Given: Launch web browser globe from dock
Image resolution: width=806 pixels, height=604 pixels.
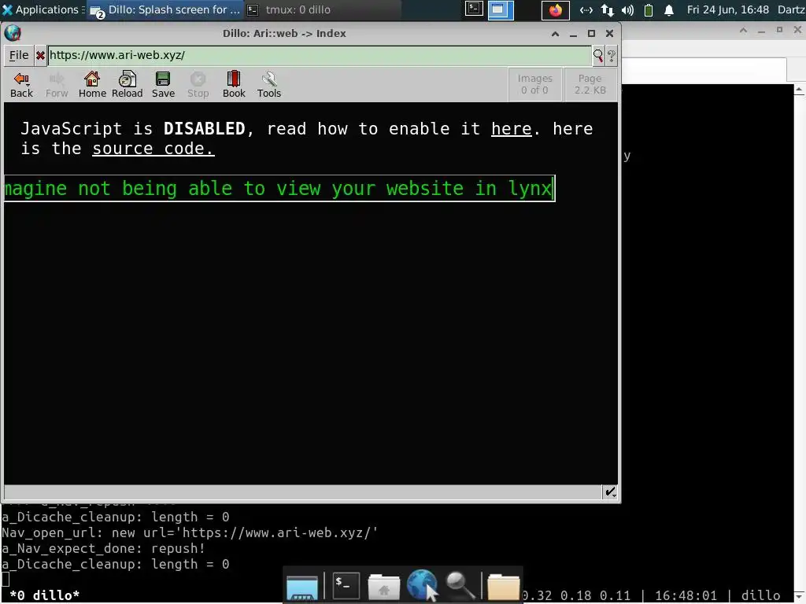Looking at the screenshot, I should (422, 584).
